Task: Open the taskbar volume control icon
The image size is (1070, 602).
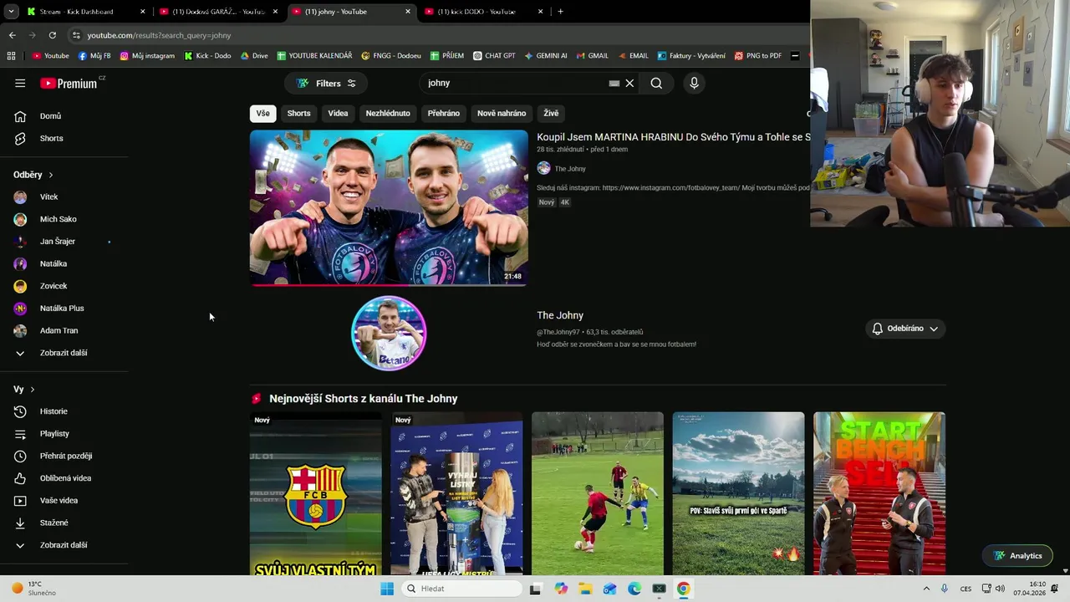Action: [x=1000, y=589]
